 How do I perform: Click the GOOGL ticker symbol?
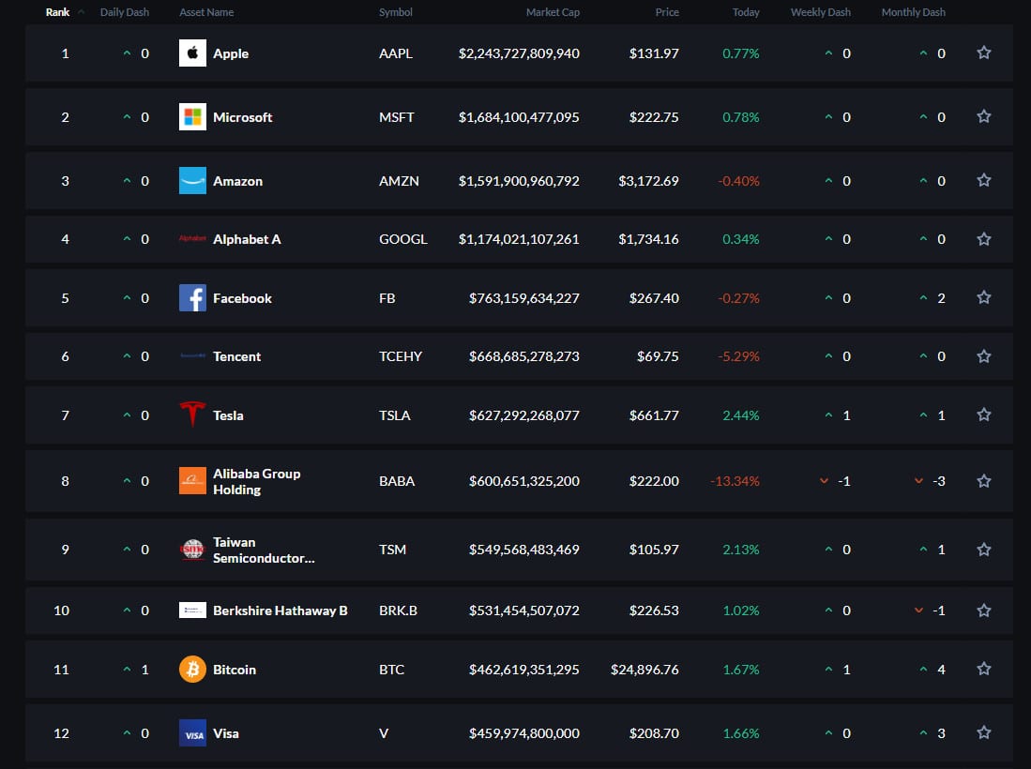tap(403, 238)
